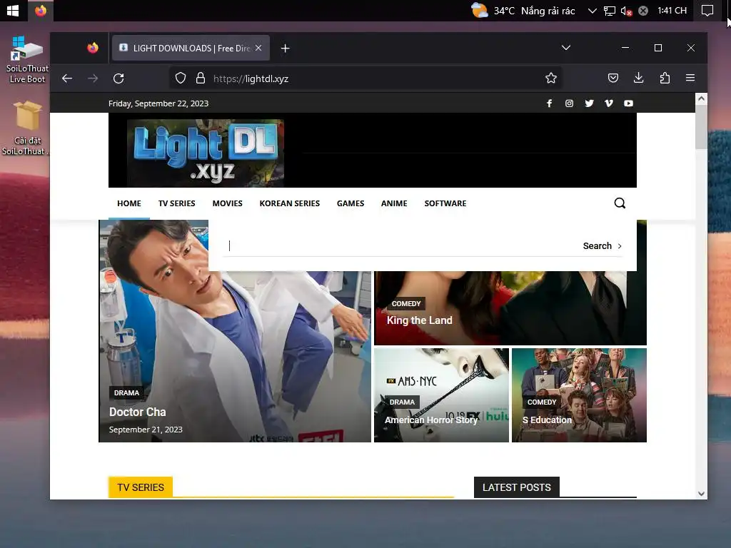Click the September 21, 2023 post date

tap(146, 430)
